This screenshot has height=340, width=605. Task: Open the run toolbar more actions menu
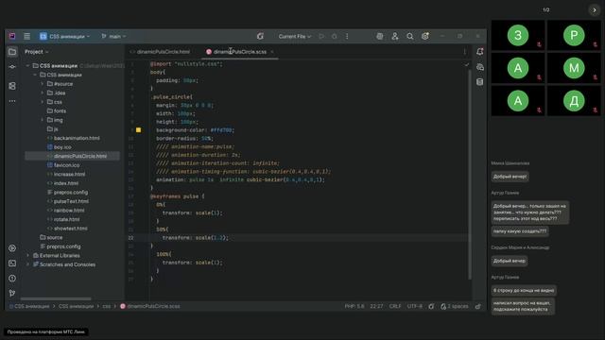pos(347,36)
